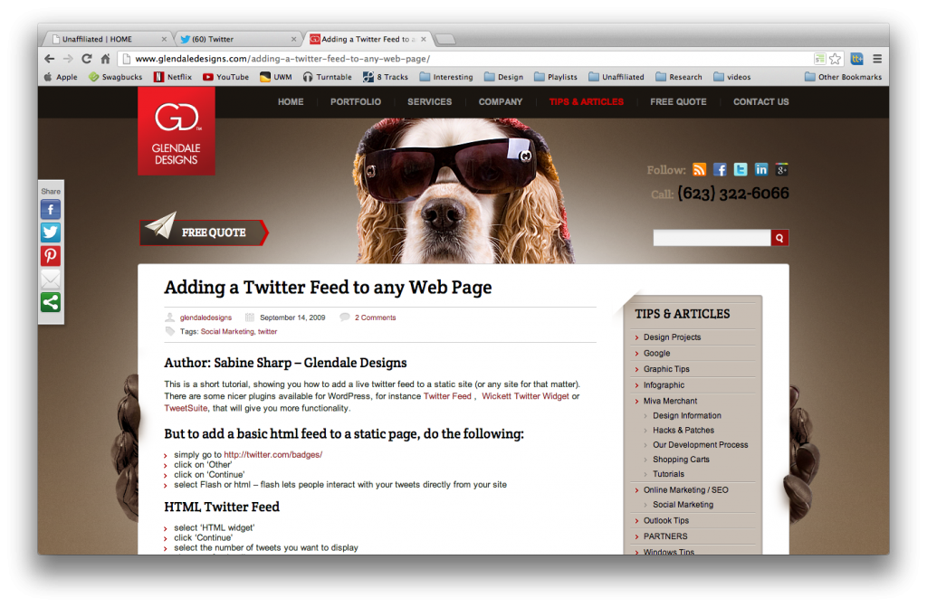Open Social Marketing tag link

(227, 332)
